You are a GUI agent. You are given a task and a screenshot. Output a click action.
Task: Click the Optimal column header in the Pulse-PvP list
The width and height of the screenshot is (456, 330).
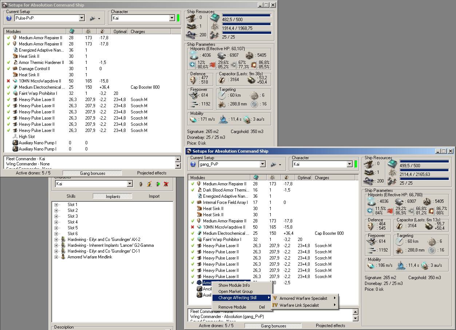120,32
